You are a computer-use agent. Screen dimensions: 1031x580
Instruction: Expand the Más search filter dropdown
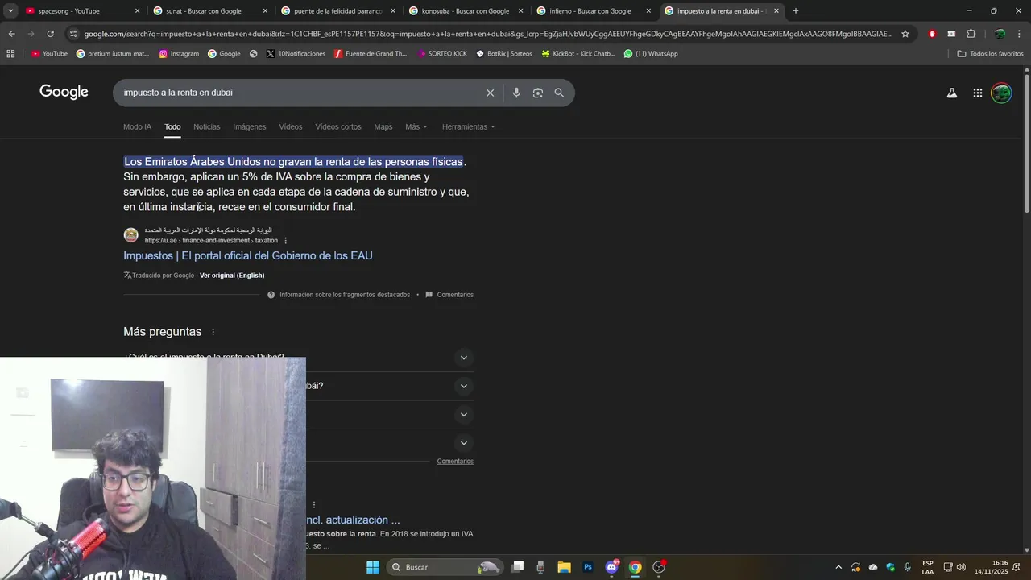pyautogui.click(x=416, y=126)
